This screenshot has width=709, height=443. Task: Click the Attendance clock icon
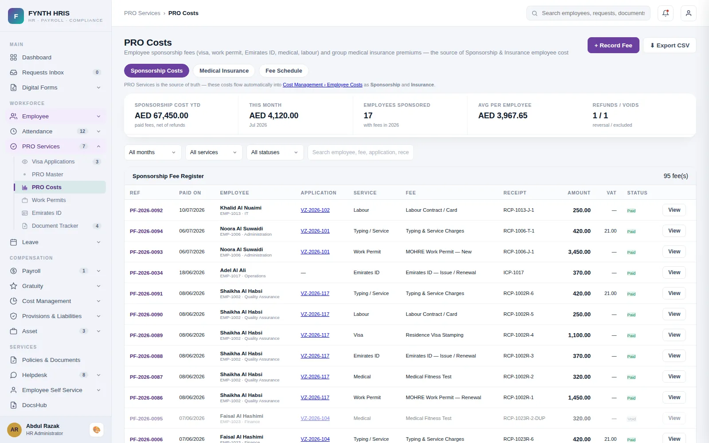tap(14, 132)
